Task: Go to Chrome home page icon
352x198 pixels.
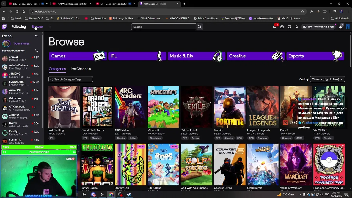Action: tap(24, 12)
